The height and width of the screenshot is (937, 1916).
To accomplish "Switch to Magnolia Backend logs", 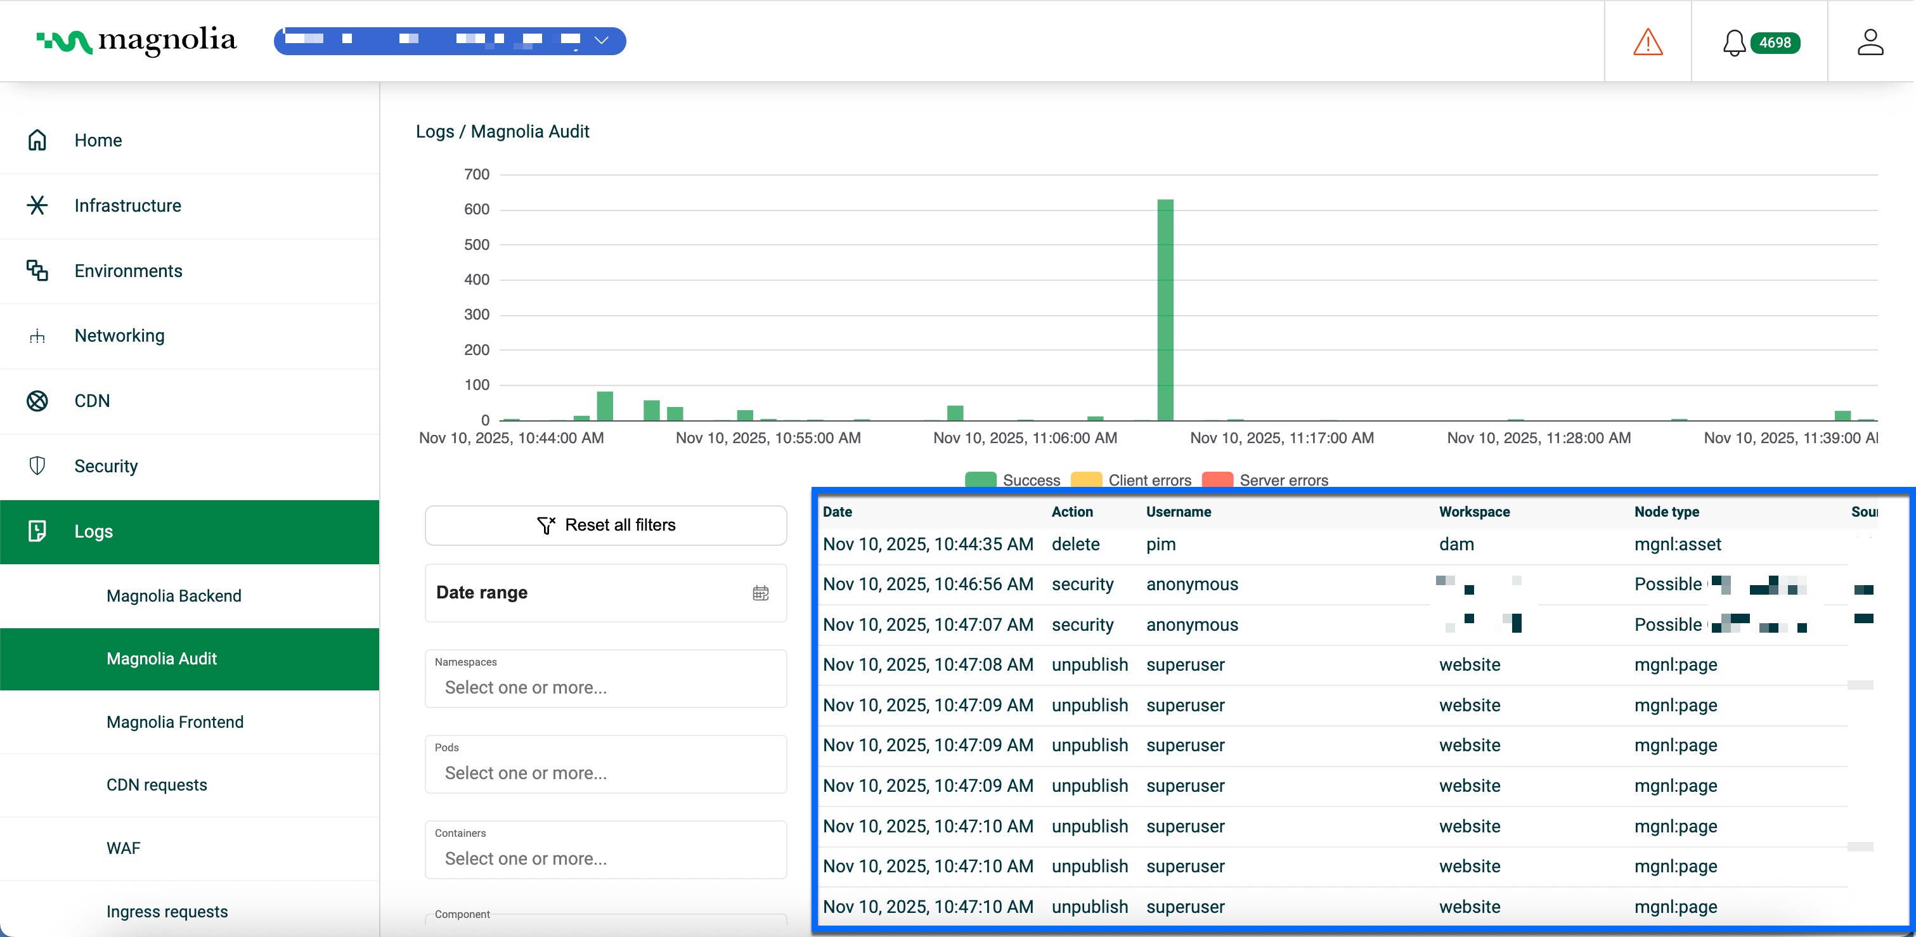I will 174,595.
